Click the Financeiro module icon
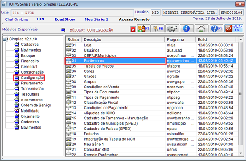Image resolution: width=246 pixels, height=161 pixels. click(x=17, y=61)
